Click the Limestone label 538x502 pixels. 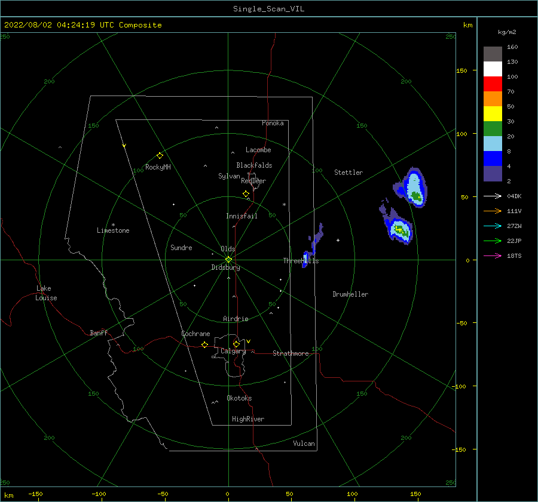tap(113, 230)
